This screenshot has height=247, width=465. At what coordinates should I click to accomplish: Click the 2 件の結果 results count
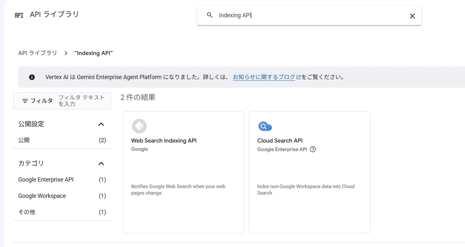pos(138,98)
